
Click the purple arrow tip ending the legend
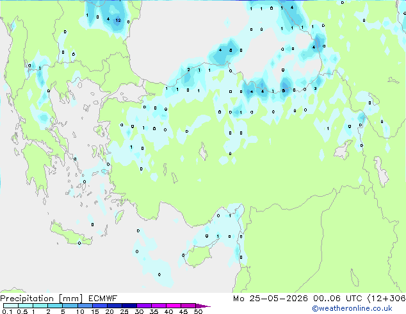pyautogui.click(x=203, y=306)
